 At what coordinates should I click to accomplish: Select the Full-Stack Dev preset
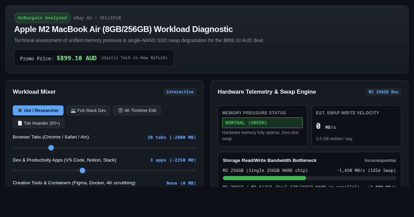pyautogui.click(x=88, y=110)
